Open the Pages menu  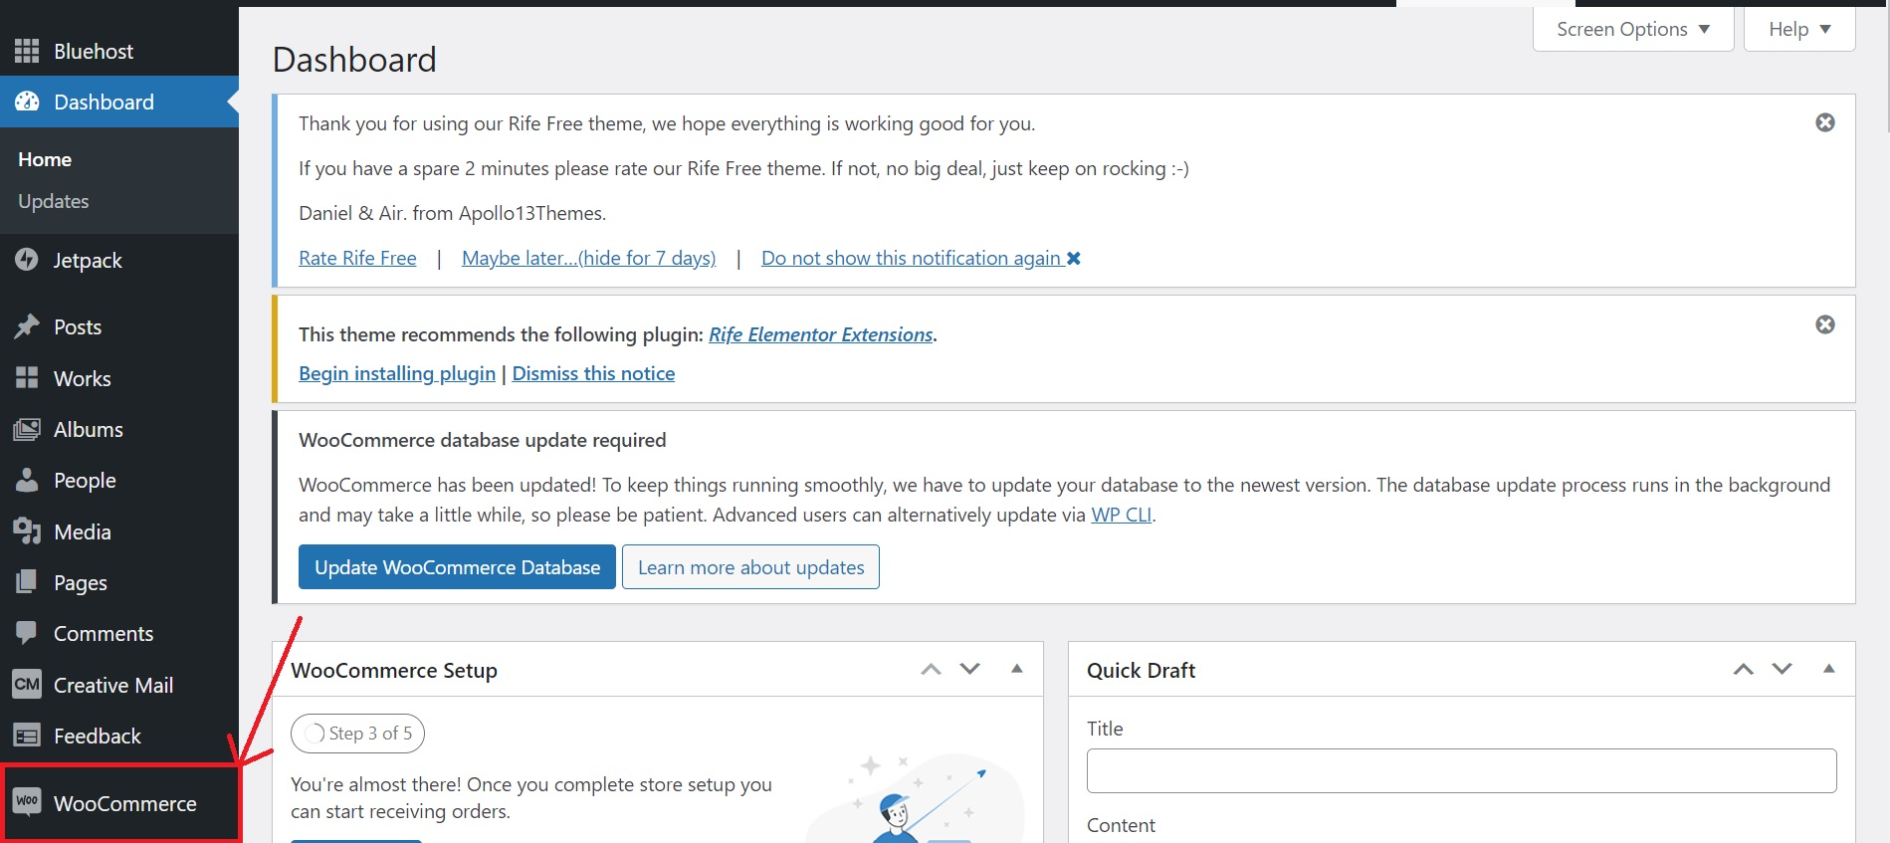(80, 583)
